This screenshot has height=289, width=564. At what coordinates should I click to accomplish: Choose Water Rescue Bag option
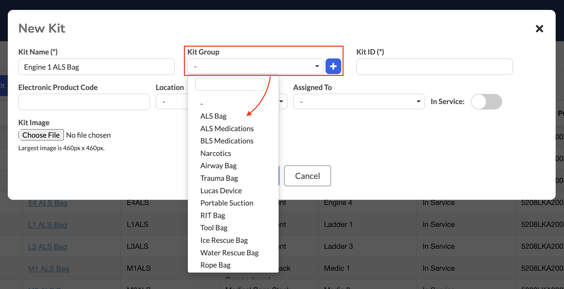229,253
